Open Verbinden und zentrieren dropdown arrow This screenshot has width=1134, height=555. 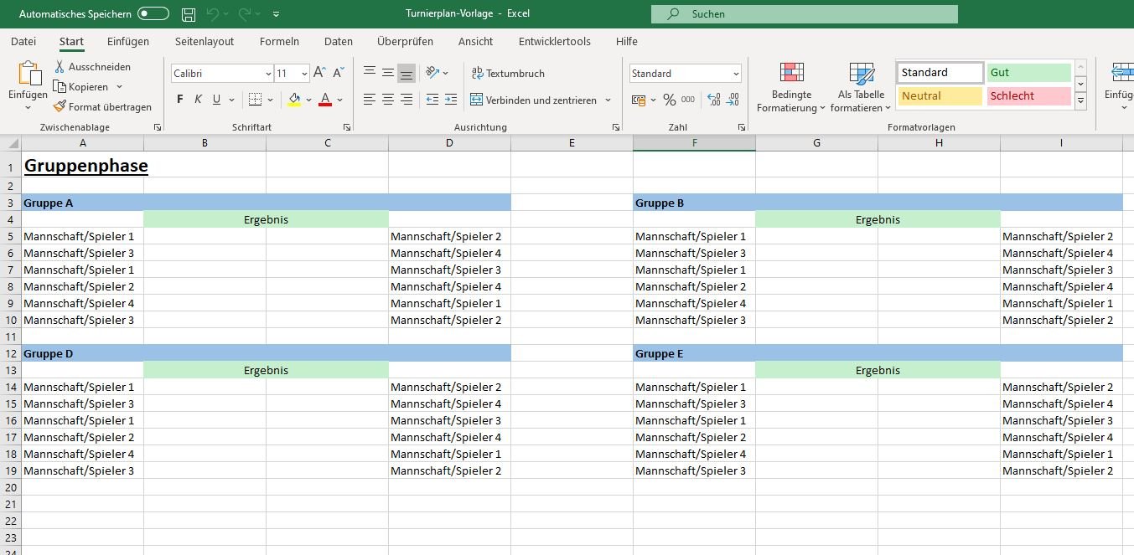coord(608,100)
